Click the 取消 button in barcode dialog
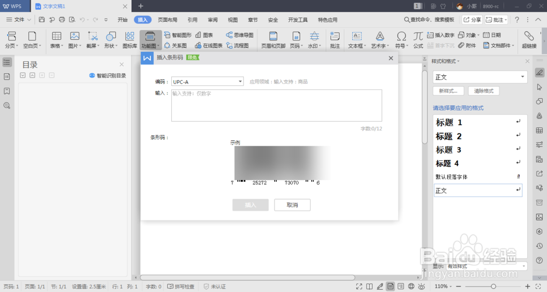The width and height of the screenshot is (547, 292). coord(292,205)
